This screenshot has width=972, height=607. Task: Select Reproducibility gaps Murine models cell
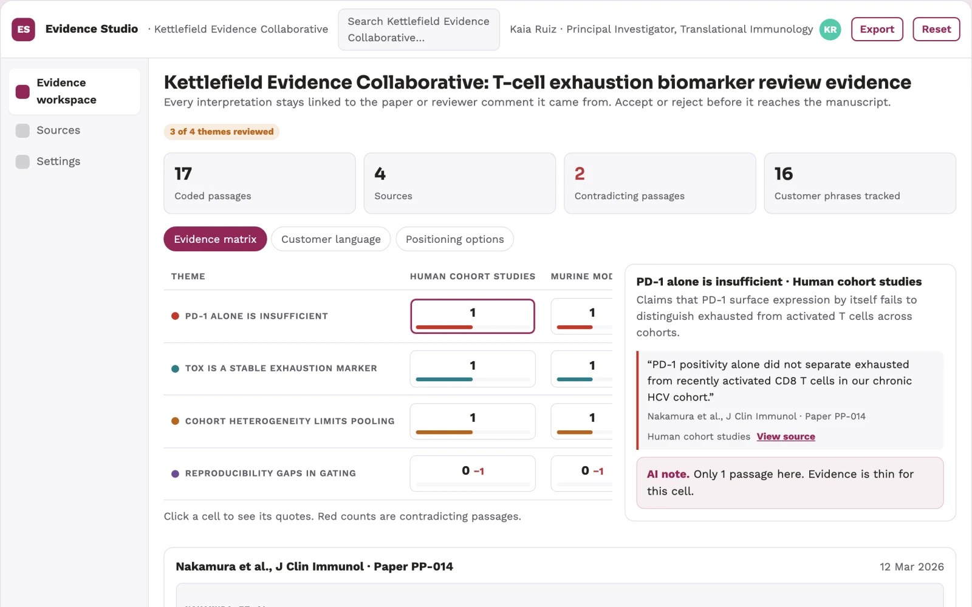tap(581, 473)
